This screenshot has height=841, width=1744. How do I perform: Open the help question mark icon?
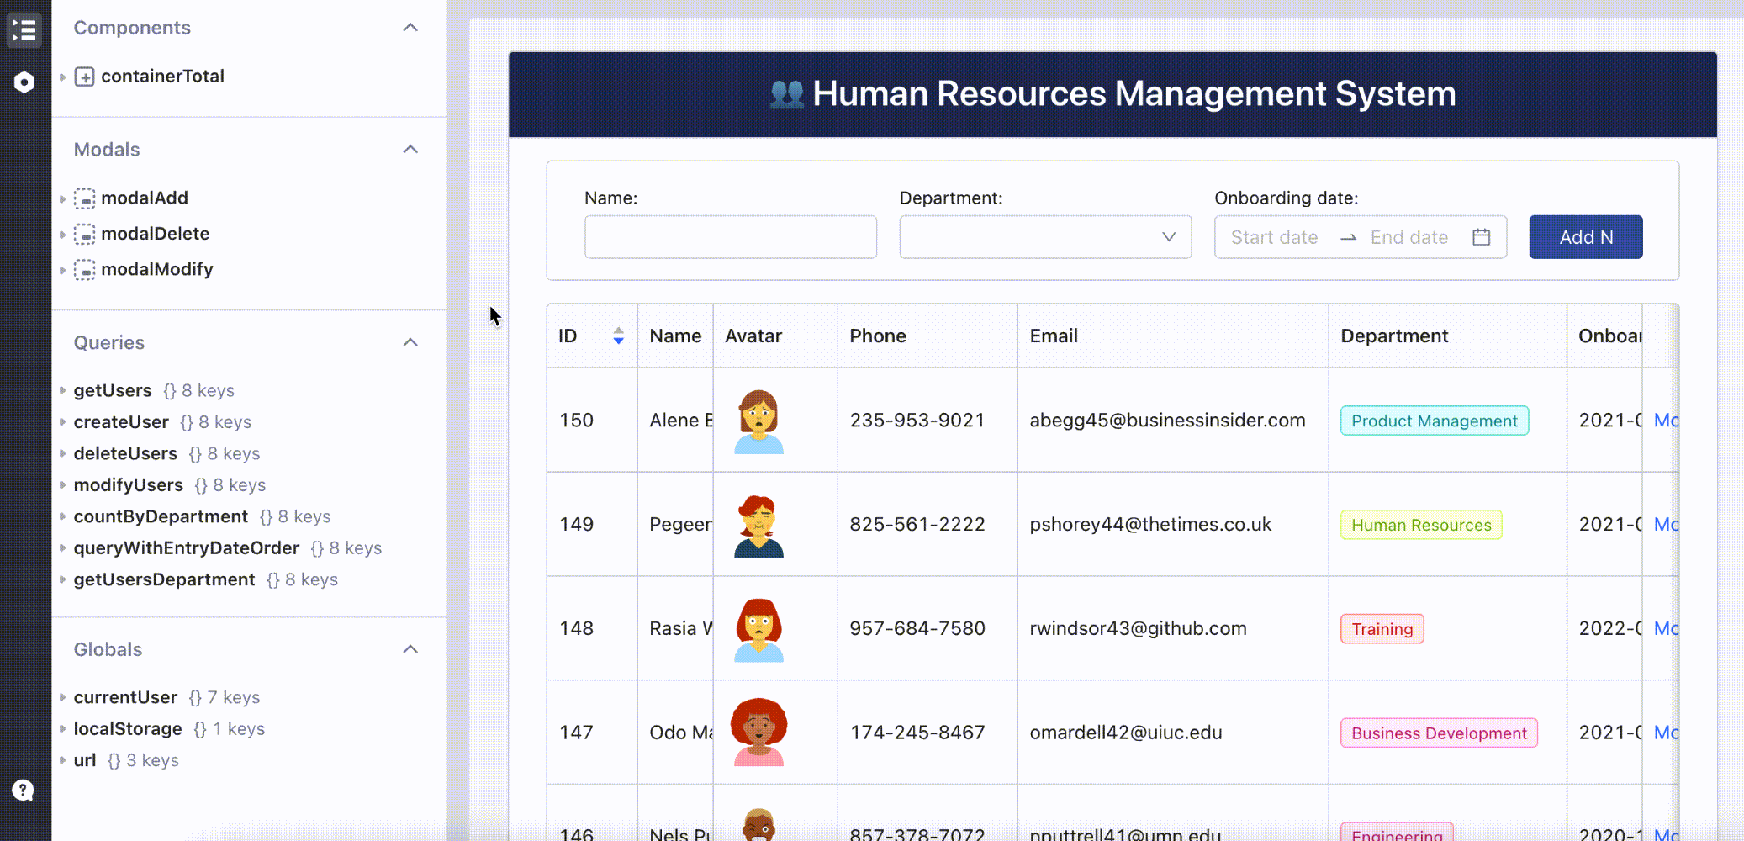tap(23, 790)
